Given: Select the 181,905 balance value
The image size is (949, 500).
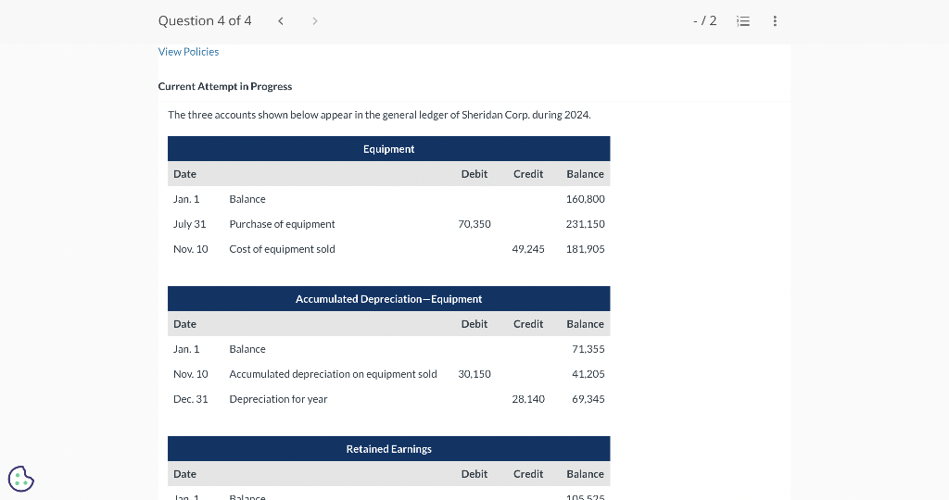Looking at the screenshot, I should pyautogui.click(x=586, y=249).
